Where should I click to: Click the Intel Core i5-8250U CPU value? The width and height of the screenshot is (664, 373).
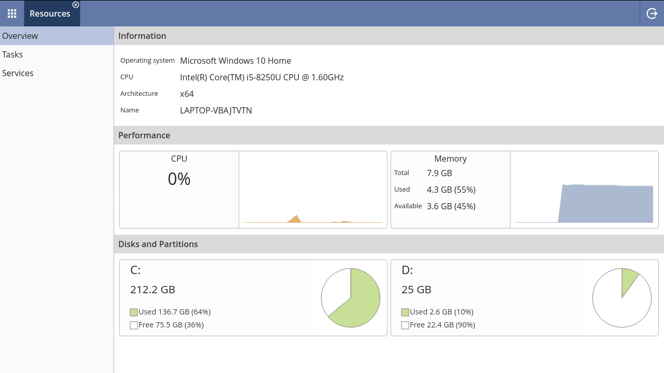coord(262,77)
